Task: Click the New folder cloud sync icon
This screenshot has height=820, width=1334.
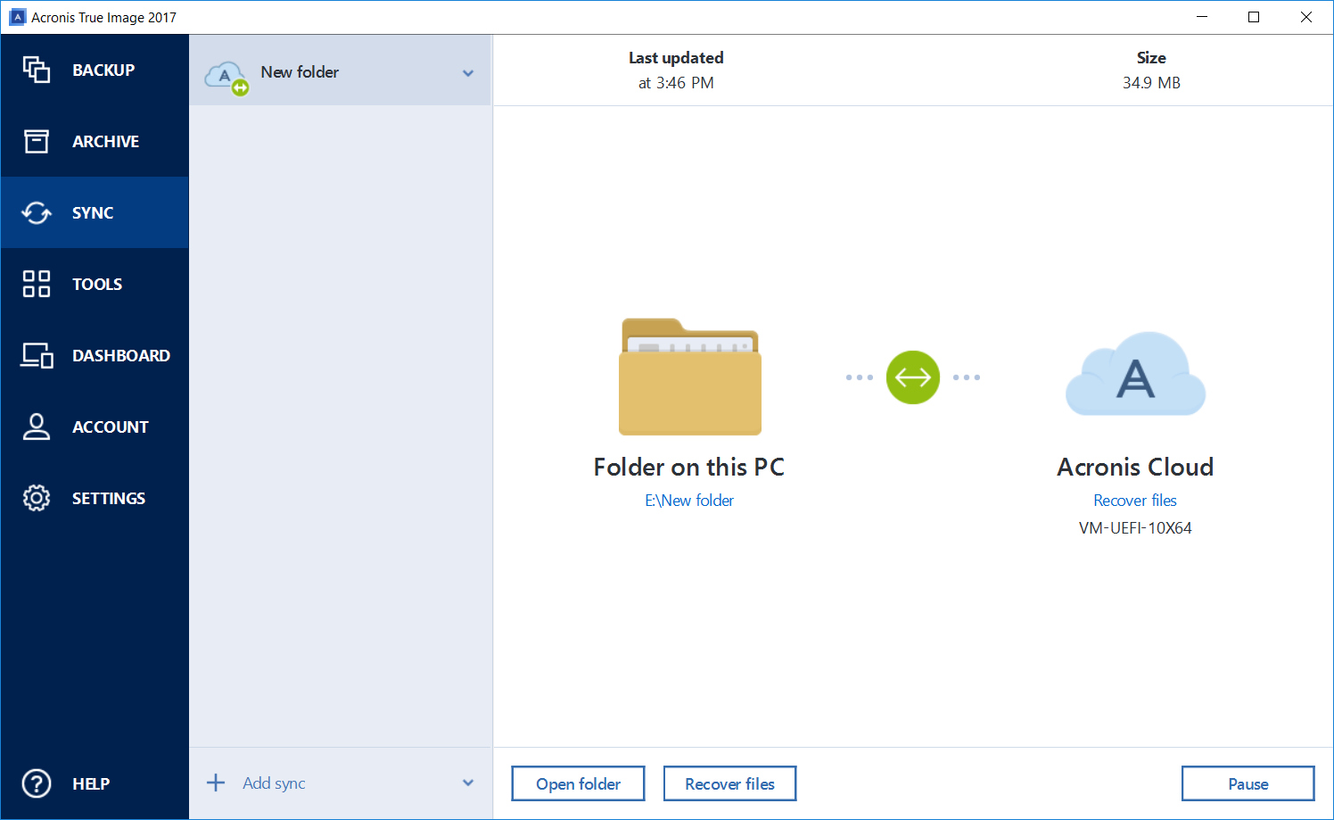Action: [x=226, y=78]
